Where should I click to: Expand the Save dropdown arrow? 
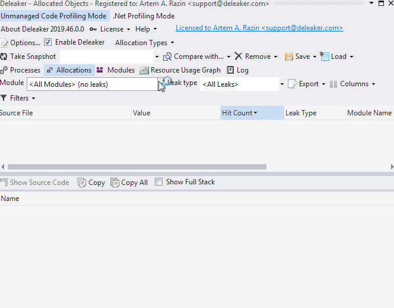[x=314, y=56]
